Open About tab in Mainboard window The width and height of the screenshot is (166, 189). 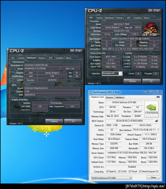click(68, 58)
